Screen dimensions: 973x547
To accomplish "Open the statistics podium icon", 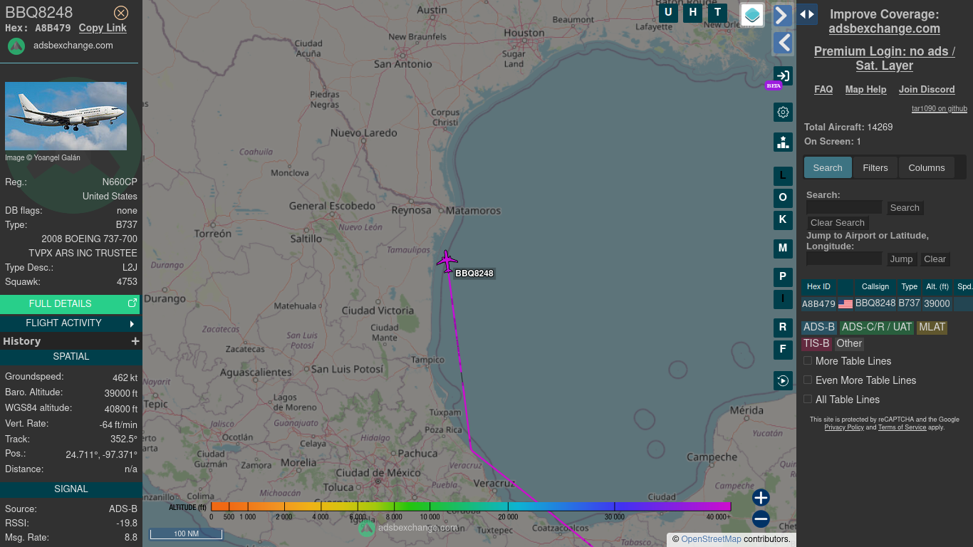I will coord(783,142).
